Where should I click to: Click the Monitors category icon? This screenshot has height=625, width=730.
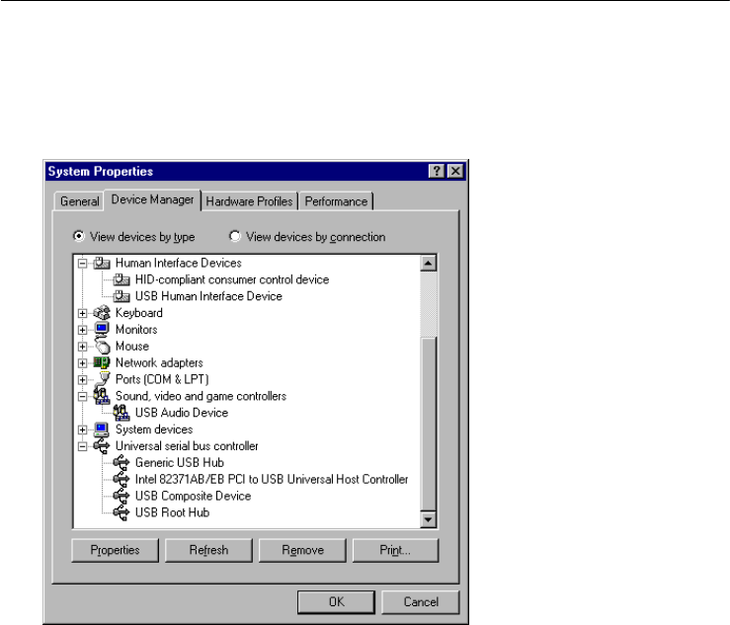(102, 329)
